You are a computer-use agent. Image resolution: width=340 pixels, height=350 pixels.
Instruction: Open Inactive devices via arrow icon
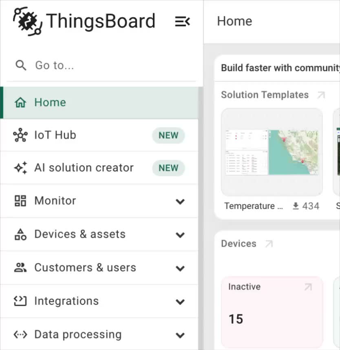pos(308,287)
